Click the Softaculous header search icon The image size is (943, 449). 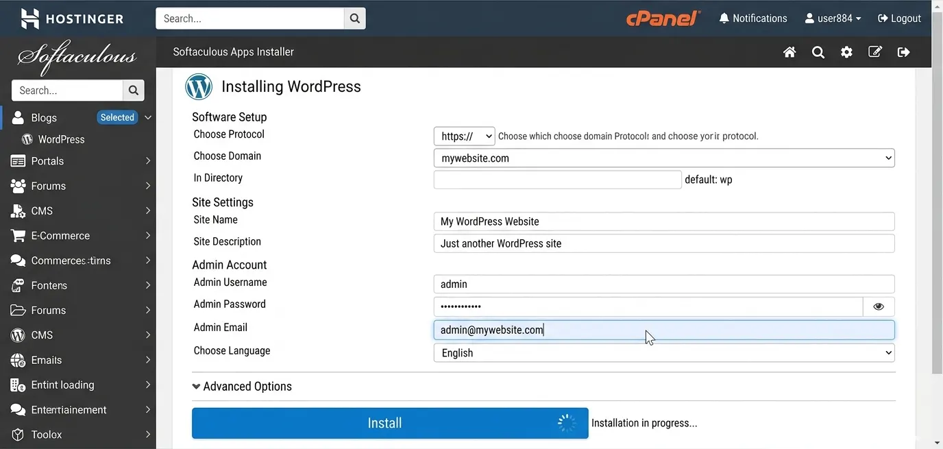point(818,52)
